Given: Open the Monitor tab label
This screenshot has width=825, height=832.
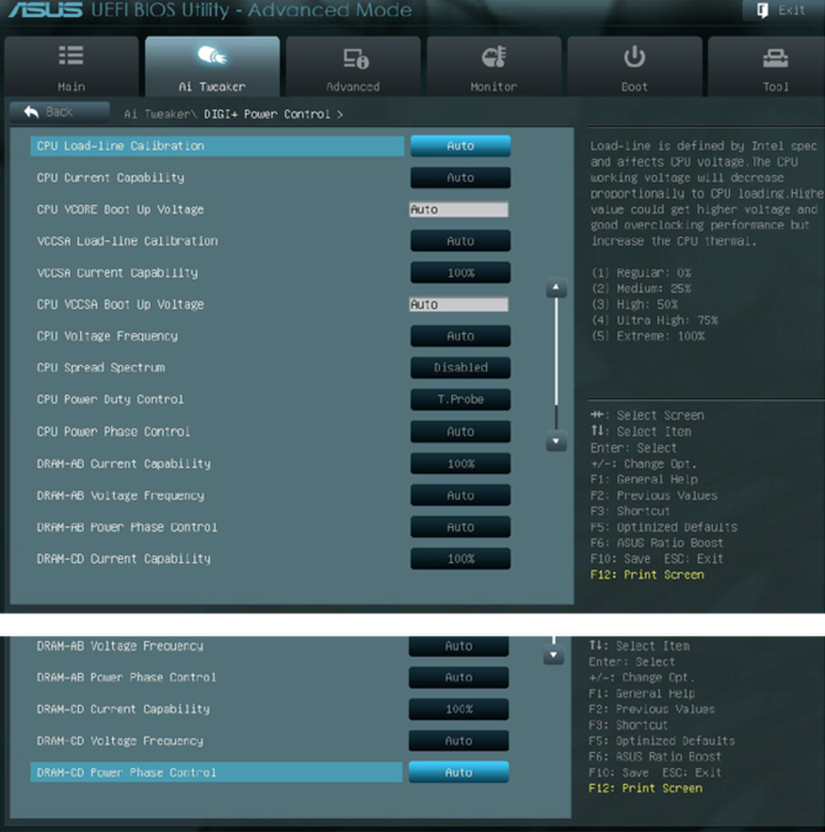Looking at the screenshot, I should coord(493,87).
